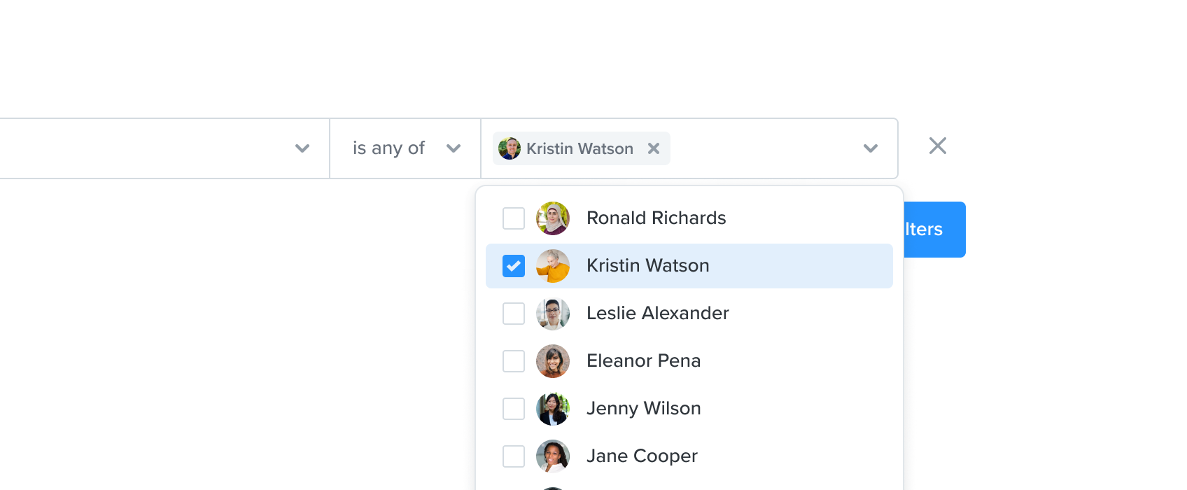Choose Jane Cooper in the dropdown list
Screen dimensions: 1187x490
point(689,456)
